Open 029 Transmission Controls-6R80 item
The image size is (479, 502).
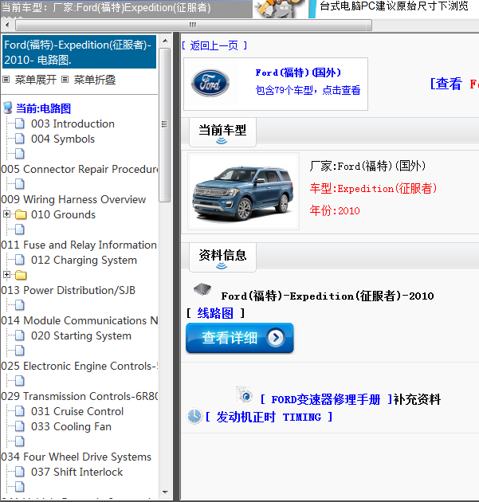(x=80, y=396)
